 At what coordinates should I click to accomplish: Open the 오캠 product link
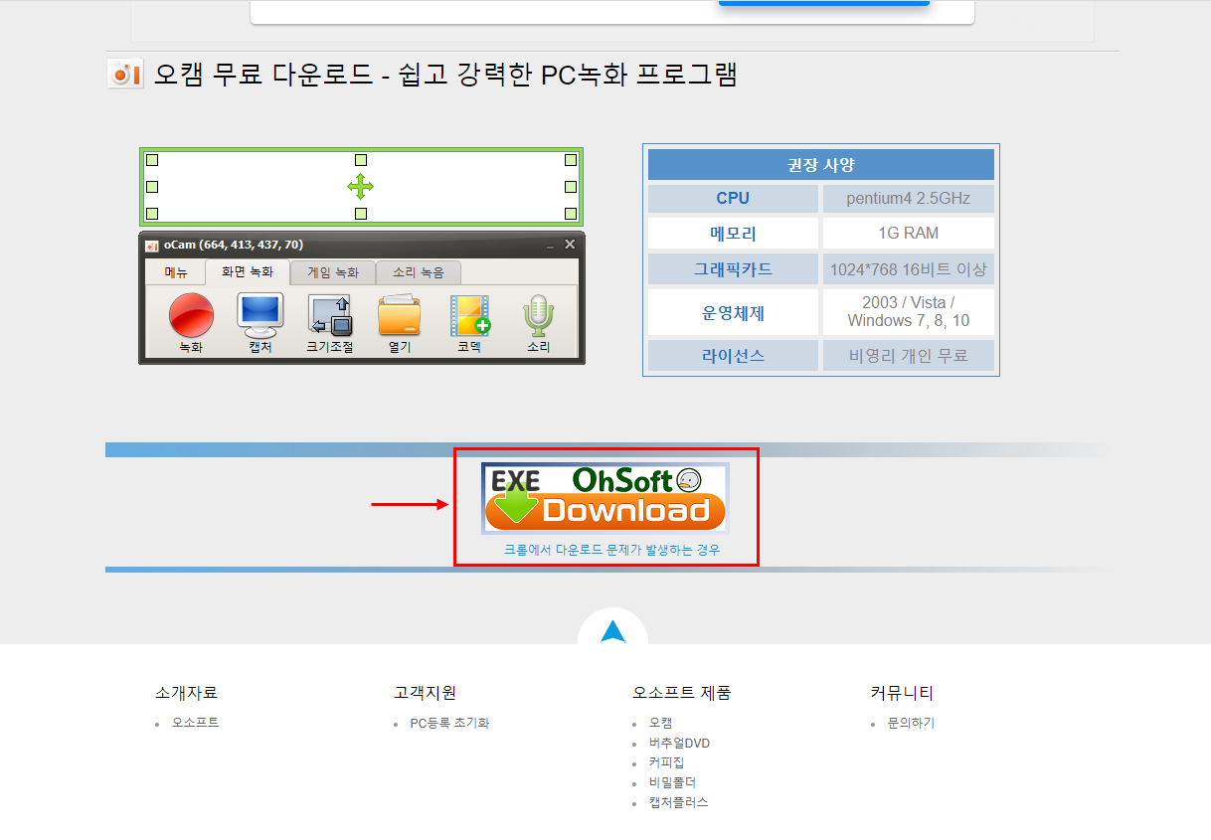(x=661, y=723)
